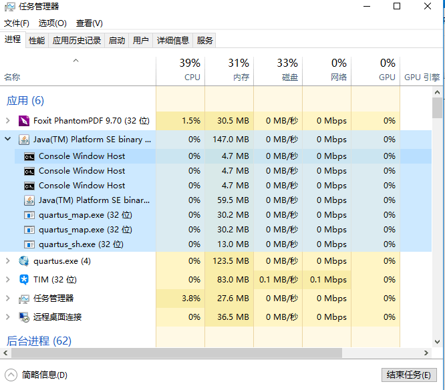Switch to the 性能 tab
The width and height of the screenshot is (445, 390).
[x=37, y=41]
